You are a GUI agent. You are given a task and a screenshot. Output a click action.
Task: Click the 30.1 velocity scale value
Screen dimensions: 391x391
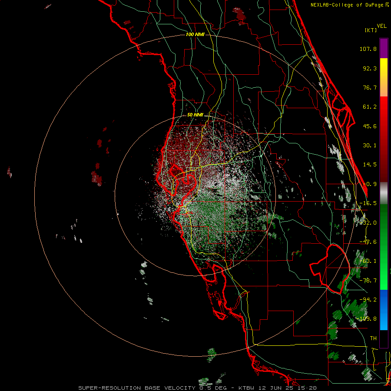pos(370,146)
